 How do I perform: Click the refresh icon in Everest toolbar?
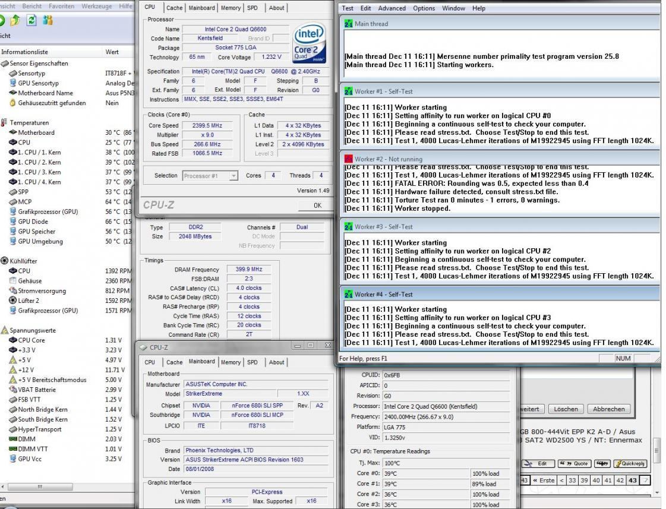click(x=31, y=21)
